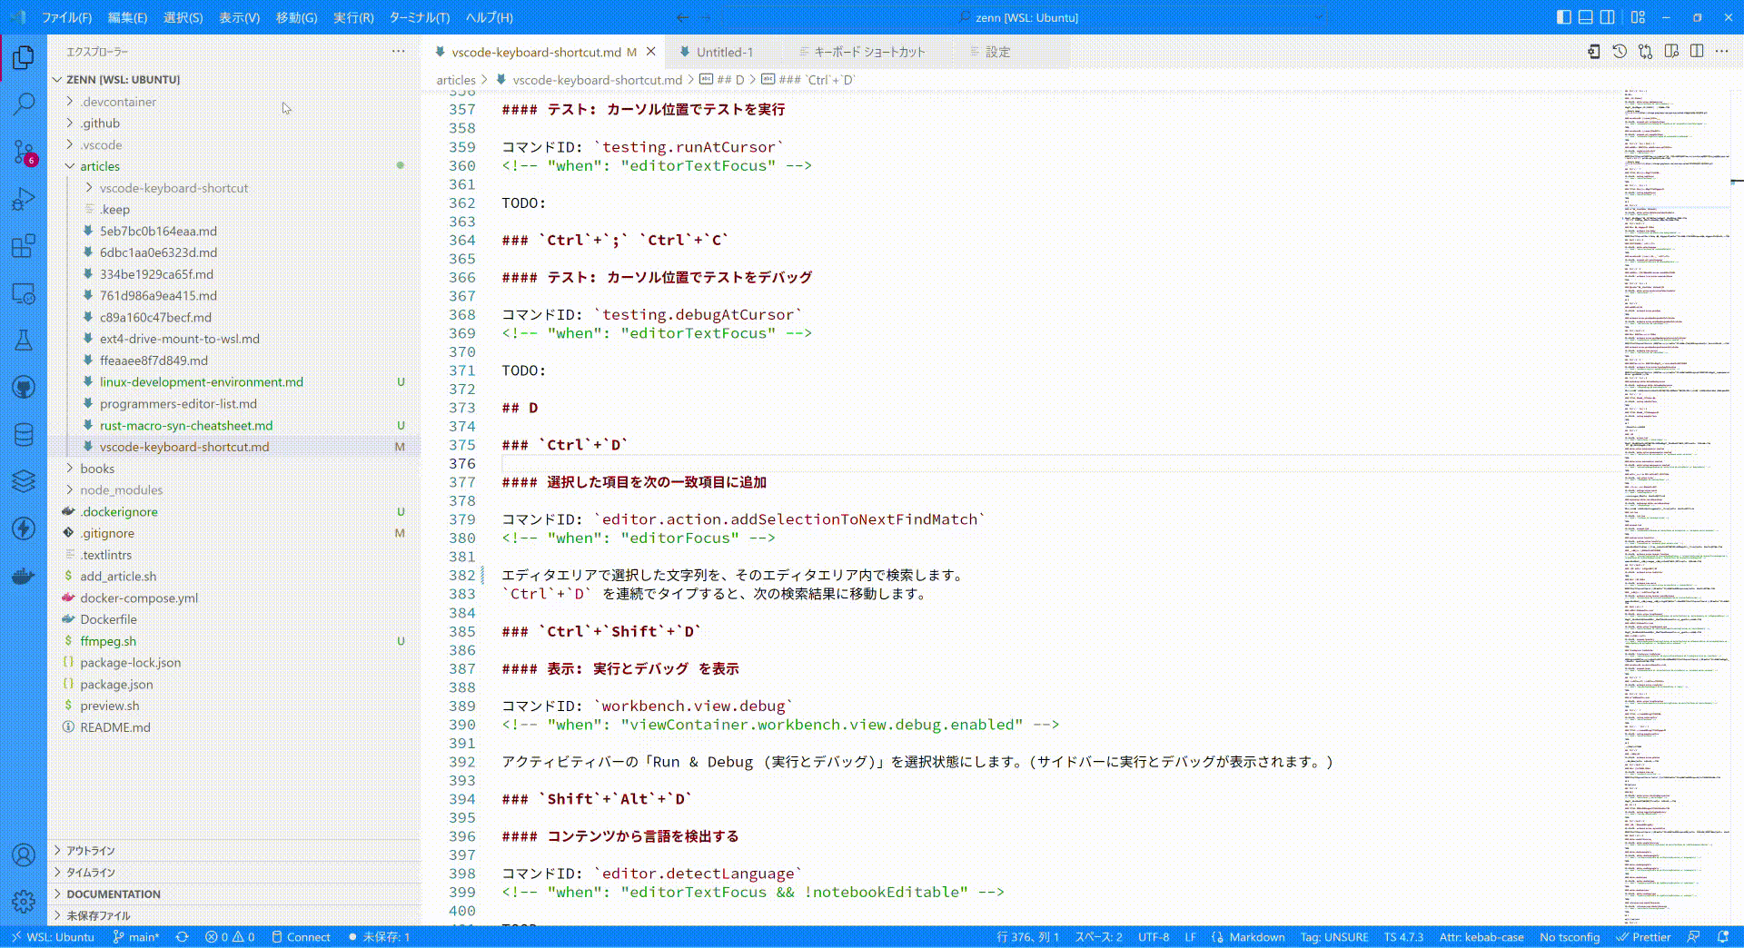Open the Search view in activity bar

pos(24,104)
